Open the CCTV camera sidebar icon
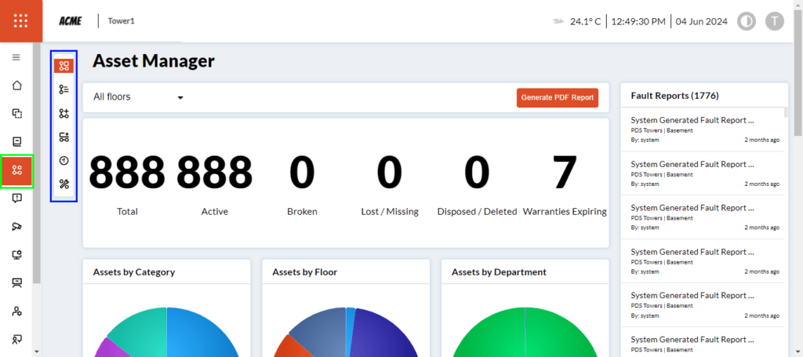 16,227
